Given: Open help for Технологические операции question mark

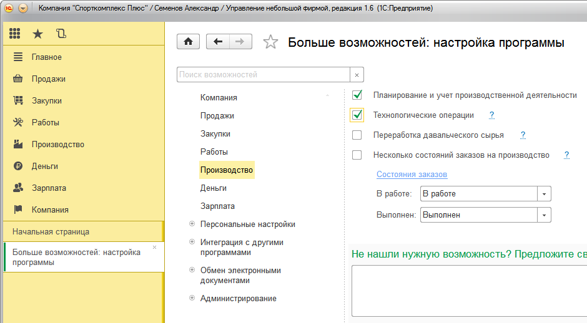Looking at the screenshot, I should click(x=491, y=115).
